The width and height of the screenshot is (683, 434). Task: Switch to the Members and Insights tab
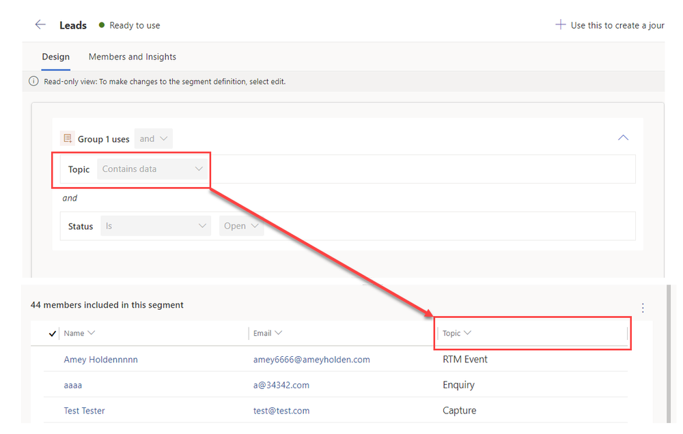coord(132,57)
